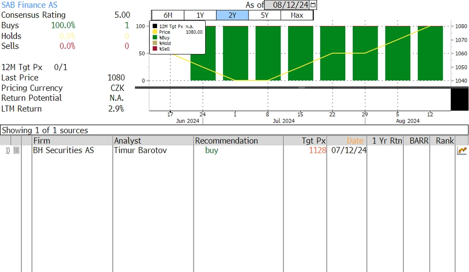
Task: Click the Buys 100.0% percentage
Action: [x=63, y=26]
